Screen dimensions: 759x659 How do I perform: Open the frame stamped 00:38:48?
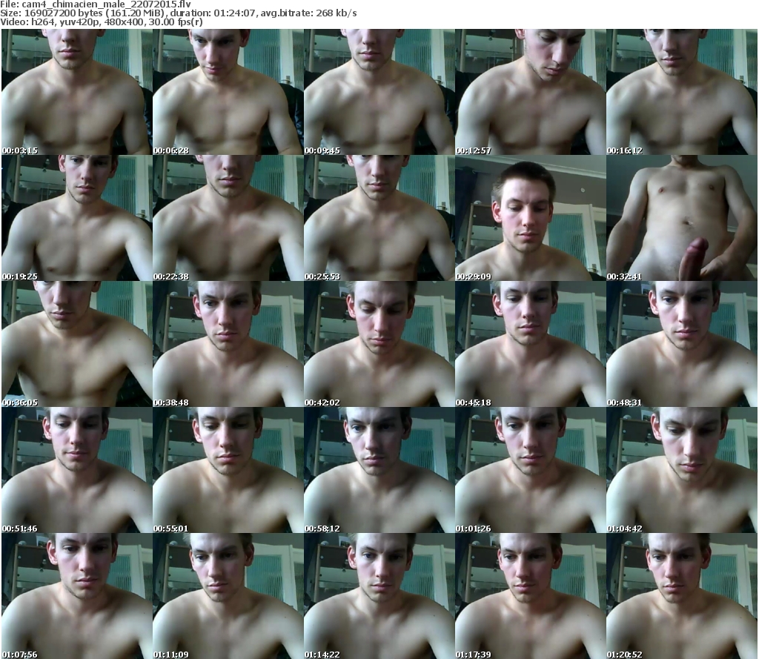(x=228, y=344)
